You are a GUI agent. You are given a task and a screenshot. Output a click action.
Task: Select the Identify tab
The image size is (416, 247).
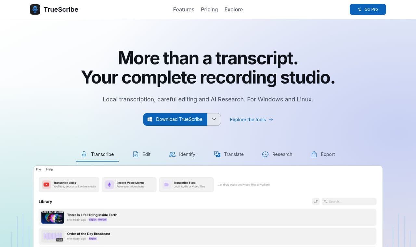[182, 154]
